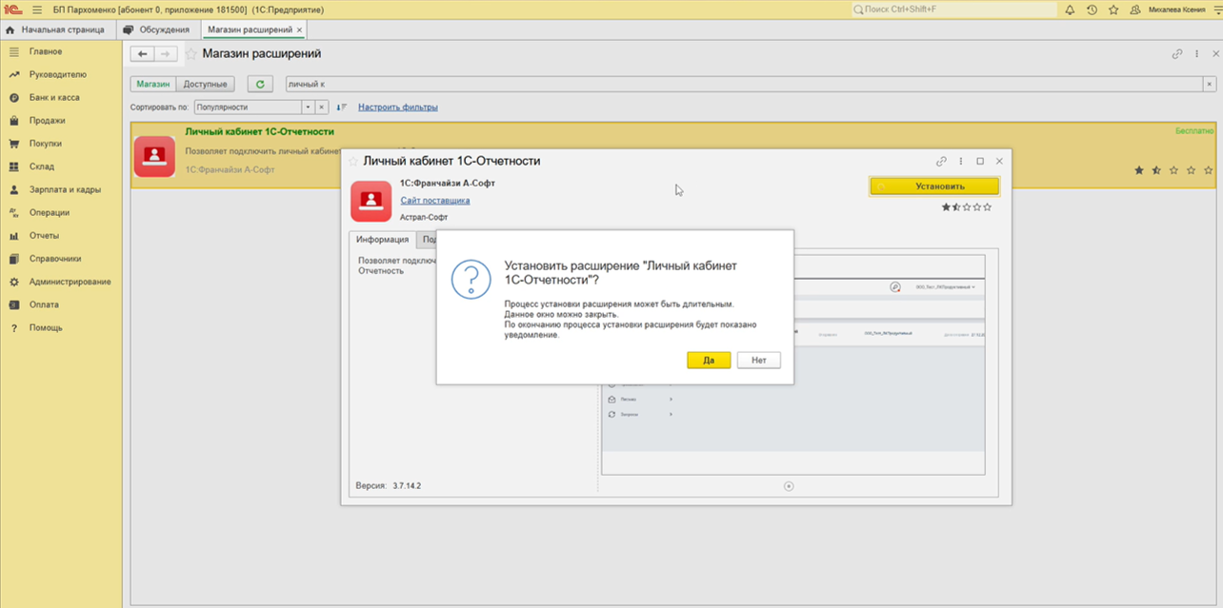
Task: Select the Магазин расширений tab
Action: tap(251, 29)
